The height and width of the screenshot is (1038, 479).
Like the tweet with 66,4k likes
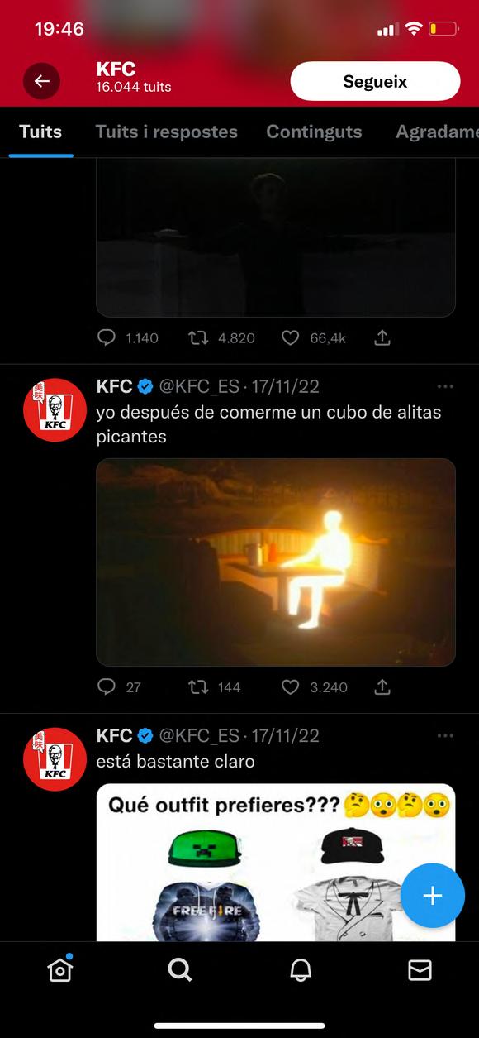click(290, 338)
